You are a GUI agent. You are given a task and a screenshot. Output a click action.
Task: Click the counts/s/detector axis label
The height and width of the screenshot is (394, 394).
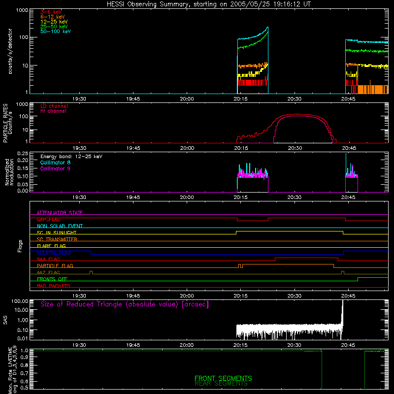10,51
